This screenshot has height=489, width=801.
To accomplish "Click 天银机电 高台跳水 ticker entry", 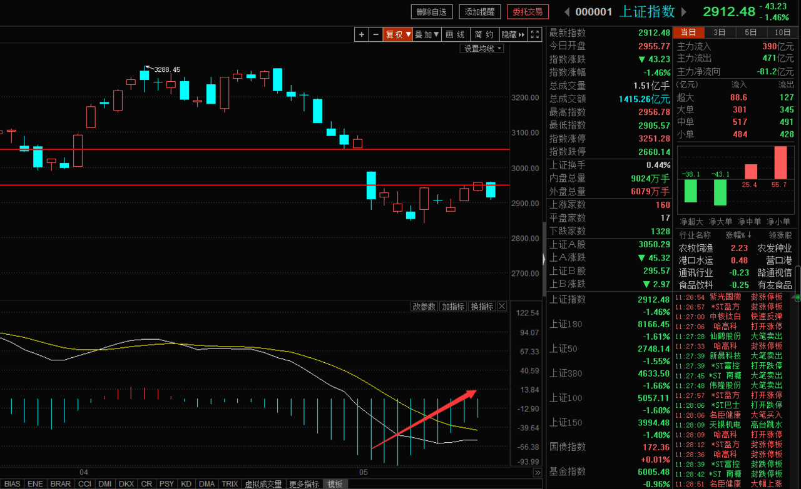I will point(729,425).
